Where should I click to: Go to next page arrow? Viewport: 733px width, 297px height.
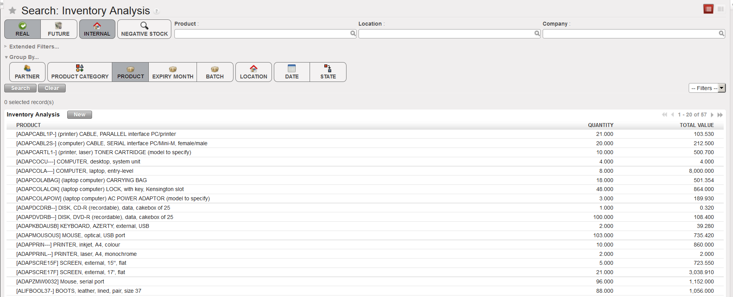point(712,115)
